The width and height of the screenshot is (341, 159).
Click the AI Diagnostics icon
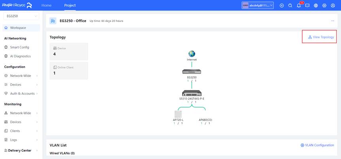pos(6,56)
